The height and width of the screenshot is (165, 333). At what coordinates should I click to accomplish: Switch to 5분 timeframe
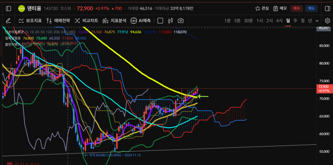(237, 21)
